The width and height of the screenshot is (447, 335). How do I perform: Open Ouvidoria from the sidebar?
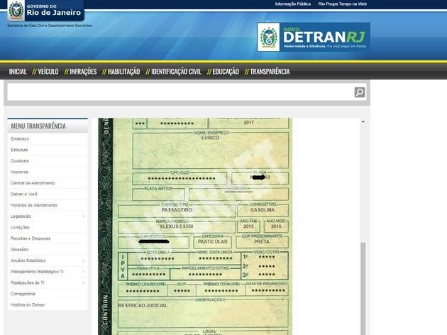click(x=20, y=161)
